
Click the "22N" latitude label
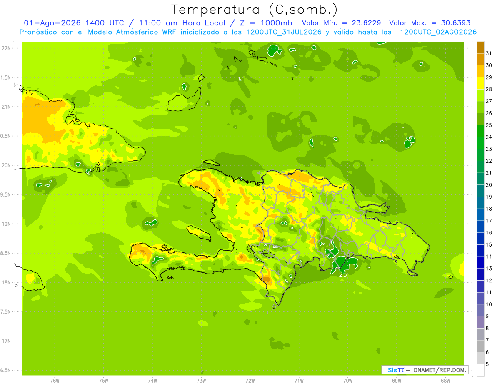click(6, 48)
